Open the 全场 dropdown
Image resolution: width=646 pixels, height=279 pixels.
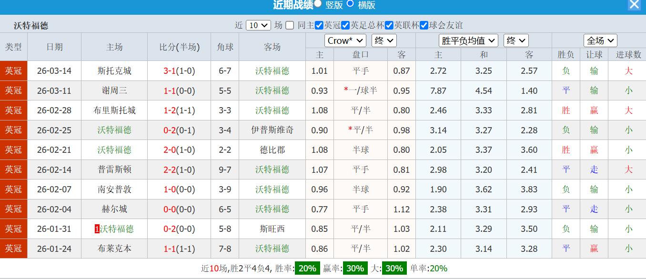coord(600,40)
